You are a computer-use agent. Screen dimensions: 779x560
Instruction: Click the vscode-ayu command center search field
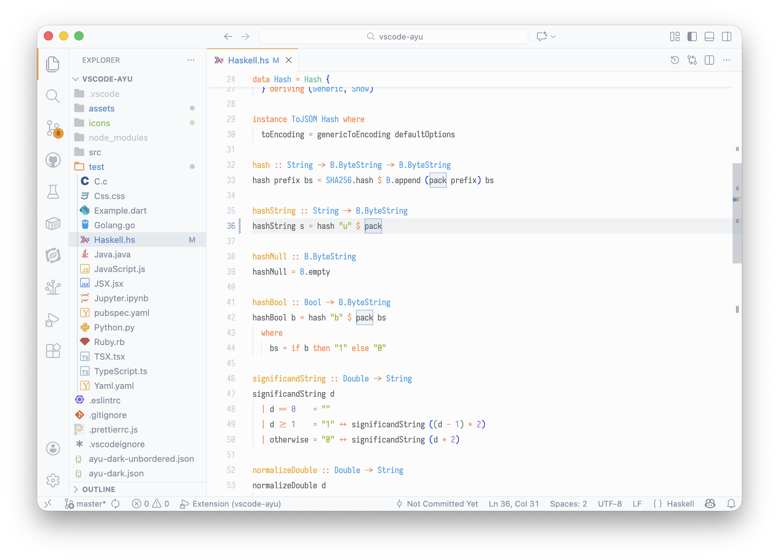pos(393,36)
